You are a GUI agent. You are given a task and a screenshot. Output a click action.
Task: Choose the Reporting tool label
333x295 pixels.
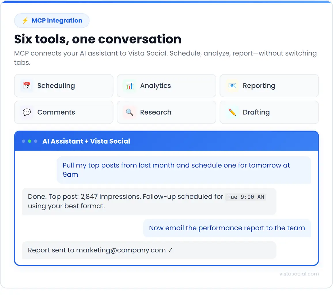259,86
